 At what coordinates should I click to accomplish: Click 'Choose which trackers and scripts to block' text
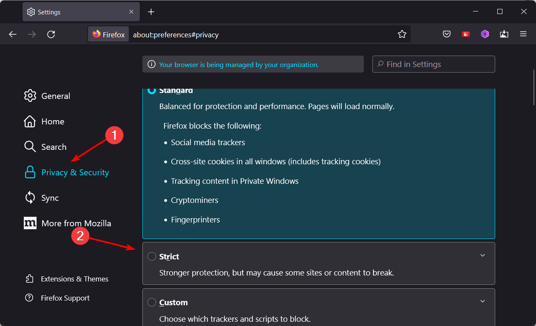click(235, 319)
